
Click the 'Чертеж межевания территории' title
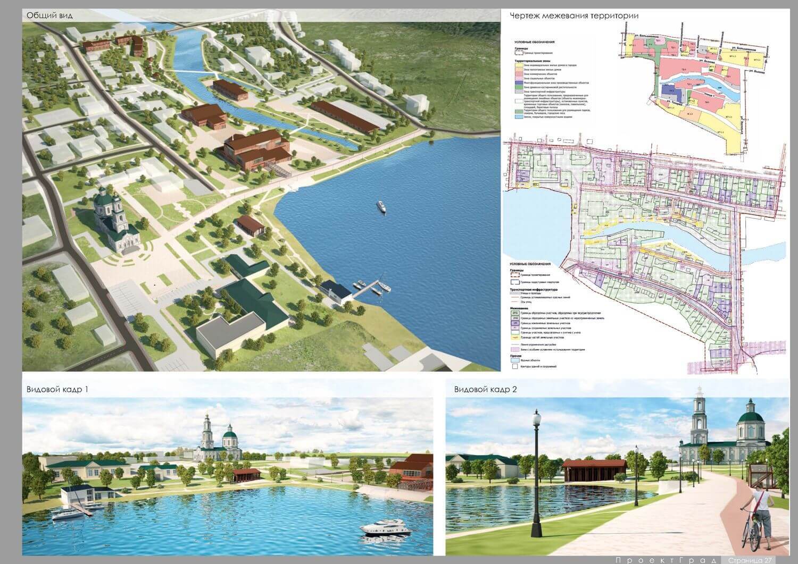coord(574,15)
